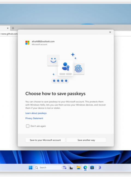
Task: Click the search highlights icon in the search box
Action: pos(64,167)
